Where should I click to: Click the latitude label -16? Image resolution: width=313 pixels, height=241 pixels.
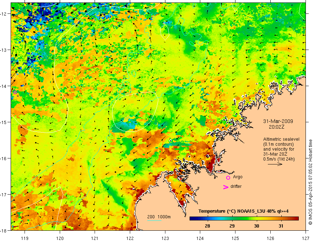point(4,158)
